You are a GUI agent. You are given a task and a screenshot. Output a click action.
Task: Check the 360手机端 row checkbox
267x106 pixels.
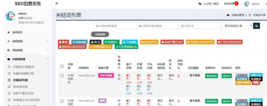click(62, 76)
